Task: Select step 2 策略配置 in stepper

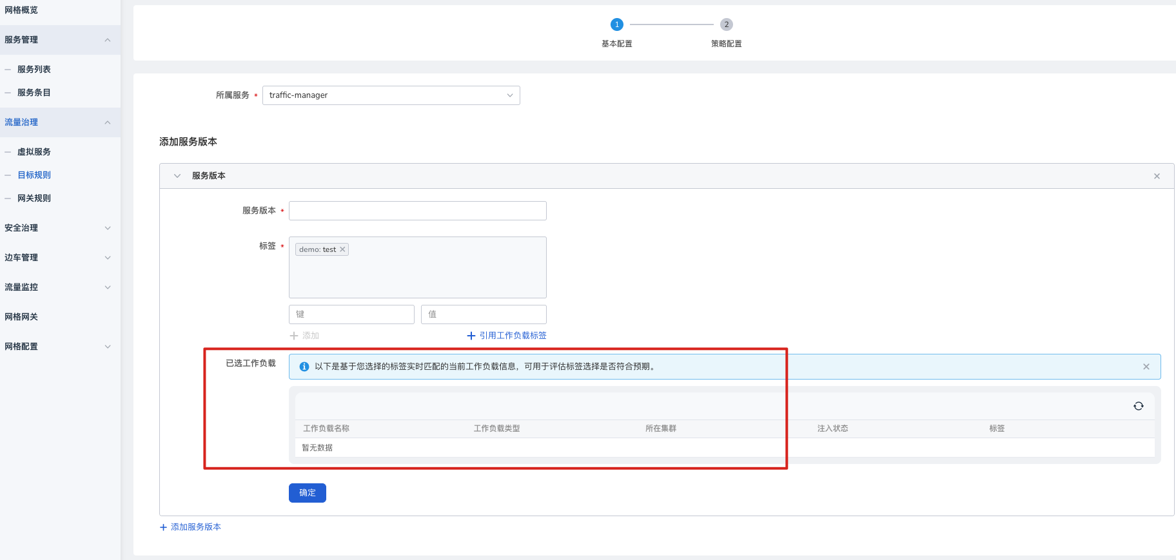Action: pos(726,24)
